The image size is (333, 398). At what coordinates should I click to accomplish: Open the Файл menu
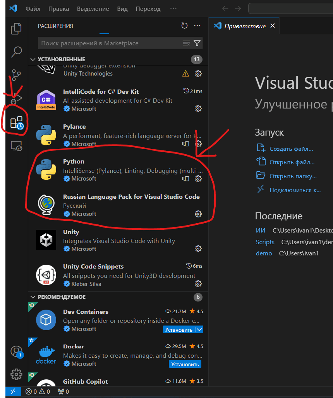click(x=33, y=9)
